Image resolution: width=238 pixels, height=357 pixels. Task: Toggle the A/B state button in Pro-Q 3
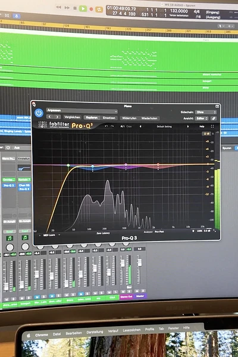point(123,126)
